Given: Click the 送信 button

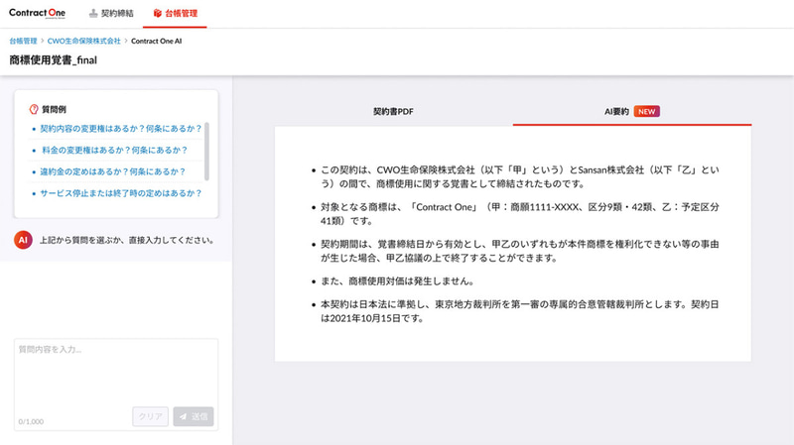Looking at the screenshot, I should 194,416.
